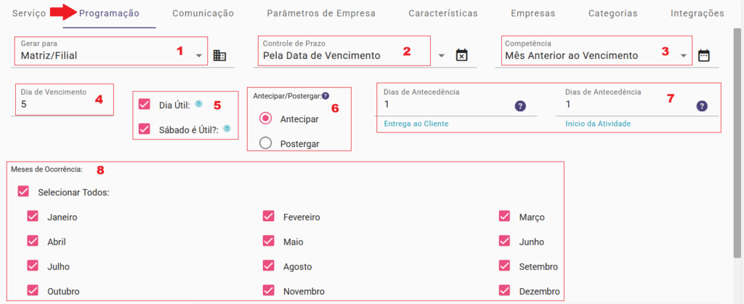
Task: Click the building icon beside Matriz/Filial
Action: pos(220,56)
